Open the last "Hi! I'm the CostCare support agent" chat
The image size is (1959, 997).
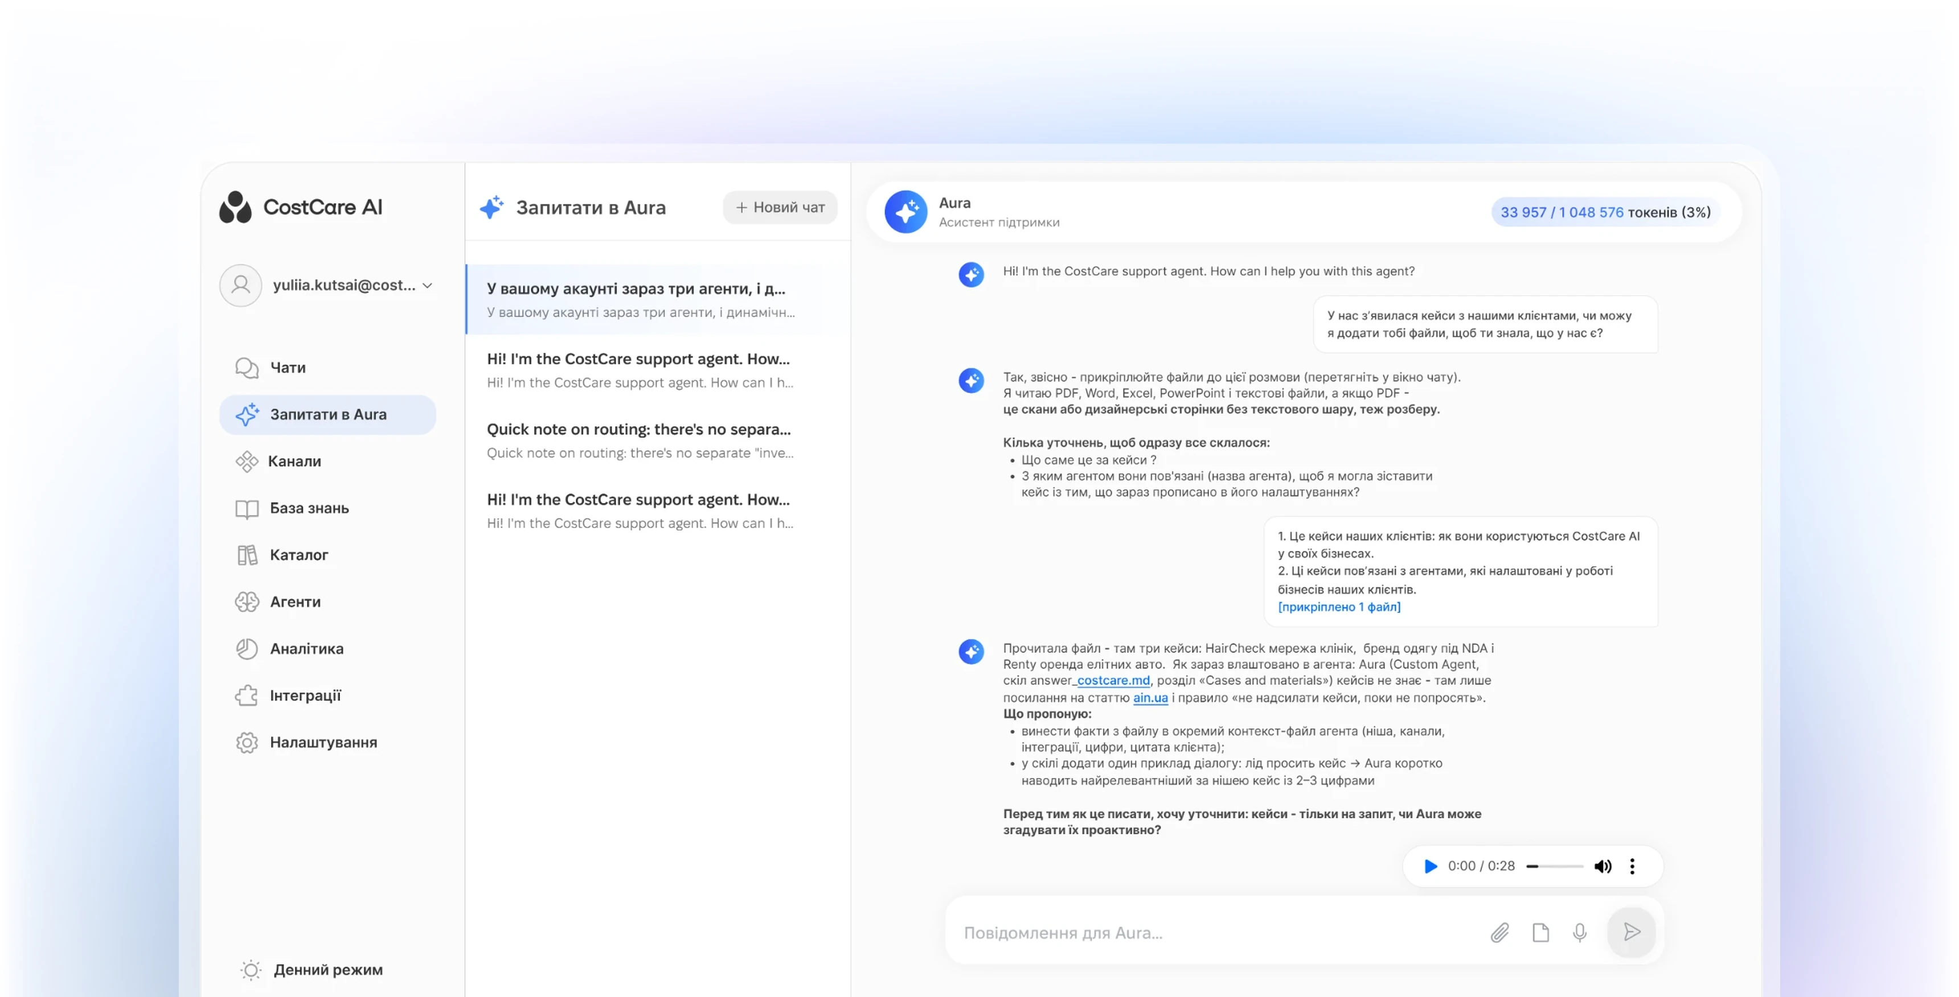coord(658,510)
